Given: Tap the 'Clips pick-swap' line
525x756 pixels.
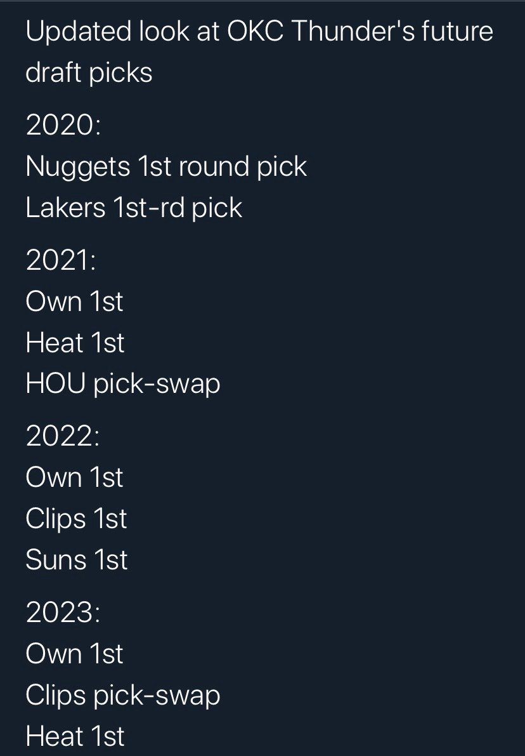Looking at the screenshot, I should (123, 696).
